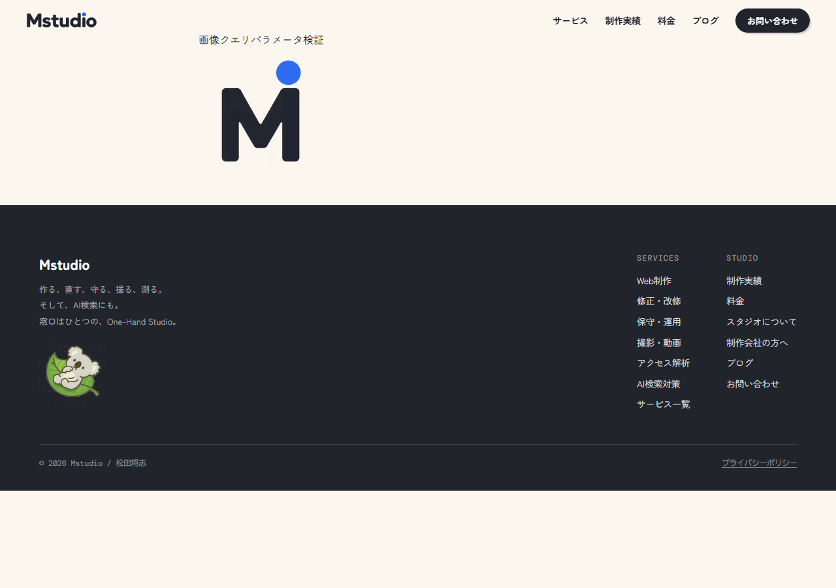
Task: Click the large M logo image
Action: pos(261,112)
